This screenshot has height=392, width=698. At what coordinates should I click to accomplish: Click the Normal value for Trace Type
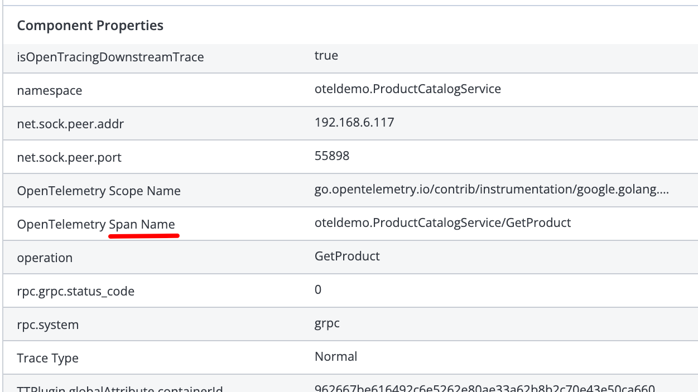pyautogui.click(x=336, y=356)
